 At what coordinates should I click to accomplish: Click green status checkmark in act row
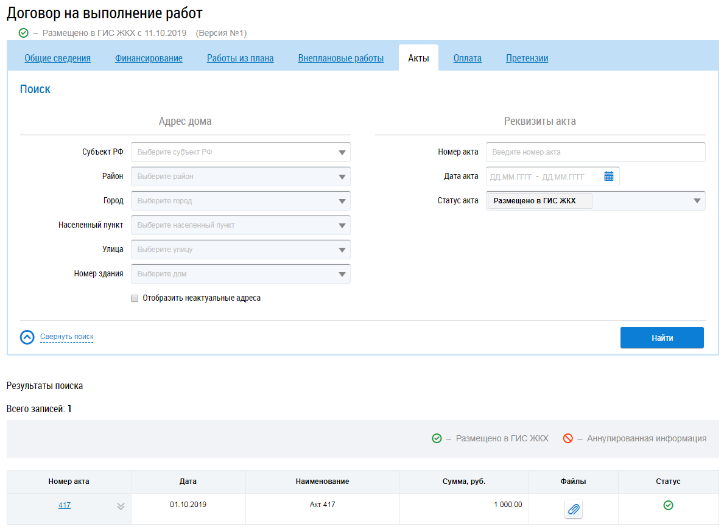click(x=668, y=505)
